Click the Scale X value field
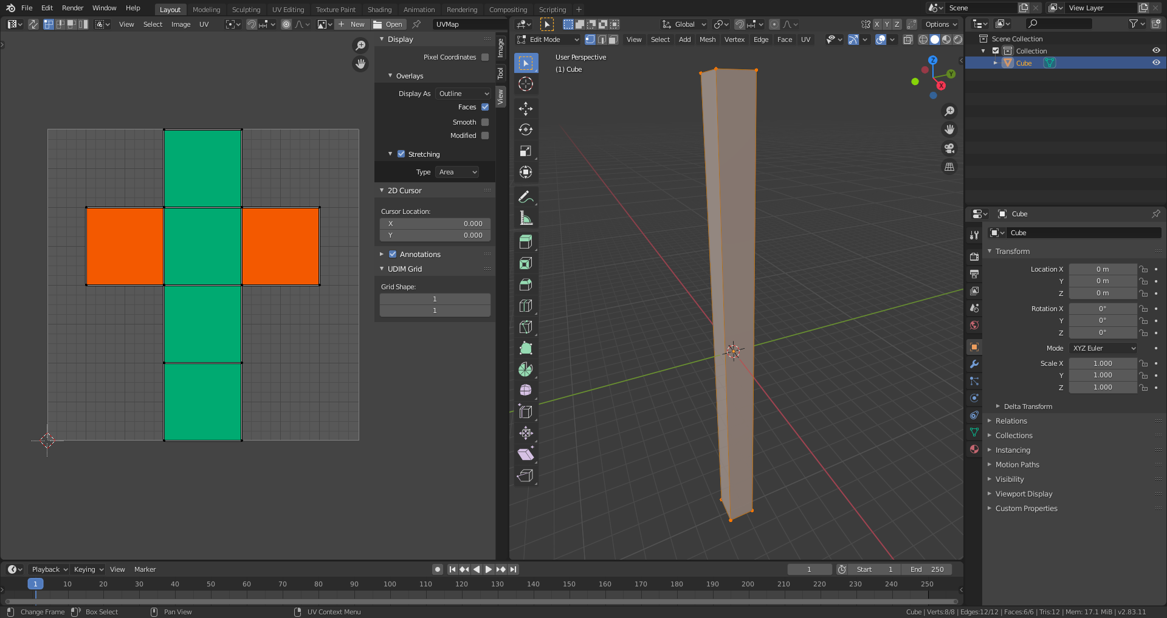The height and width of the screenshot is (618, 1167). [1102, 363]
